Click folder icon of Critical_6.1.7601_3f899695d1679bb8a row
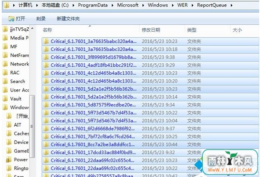Viewport: 260px width, 177px height. click(46, 57)
